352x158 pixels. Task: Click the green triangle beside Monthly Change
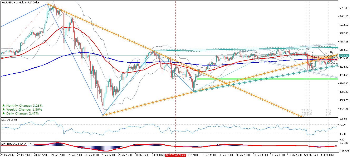point(3,106)
